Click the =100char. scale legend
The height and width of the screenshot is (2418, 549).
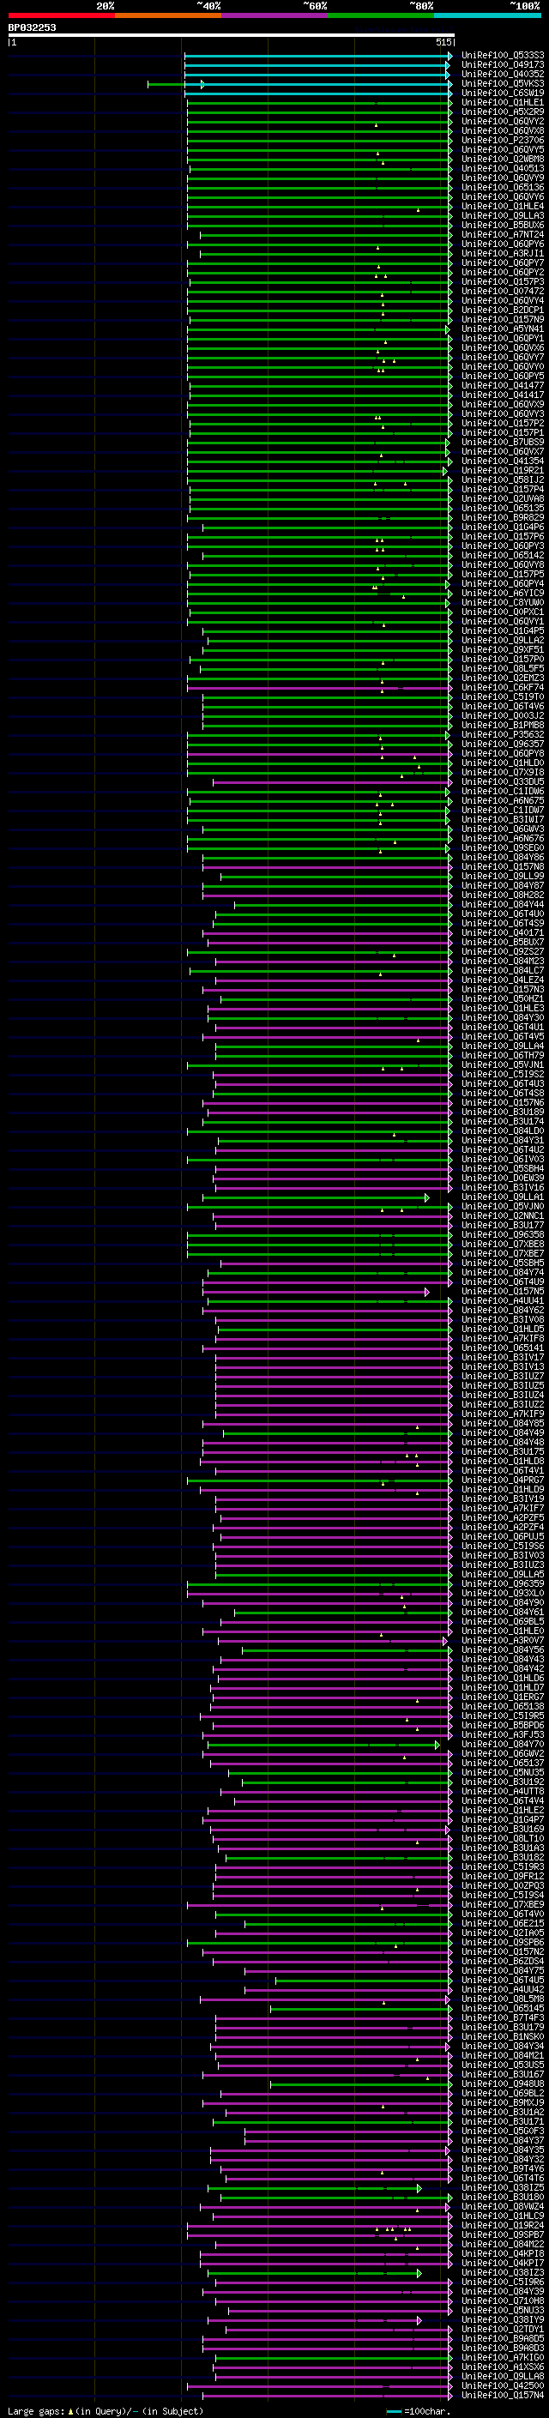(x=419, y=2411)
